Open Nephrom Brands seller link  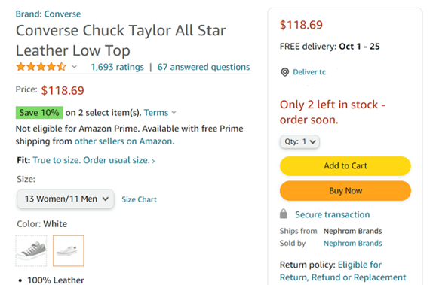(x=352, y=243)
